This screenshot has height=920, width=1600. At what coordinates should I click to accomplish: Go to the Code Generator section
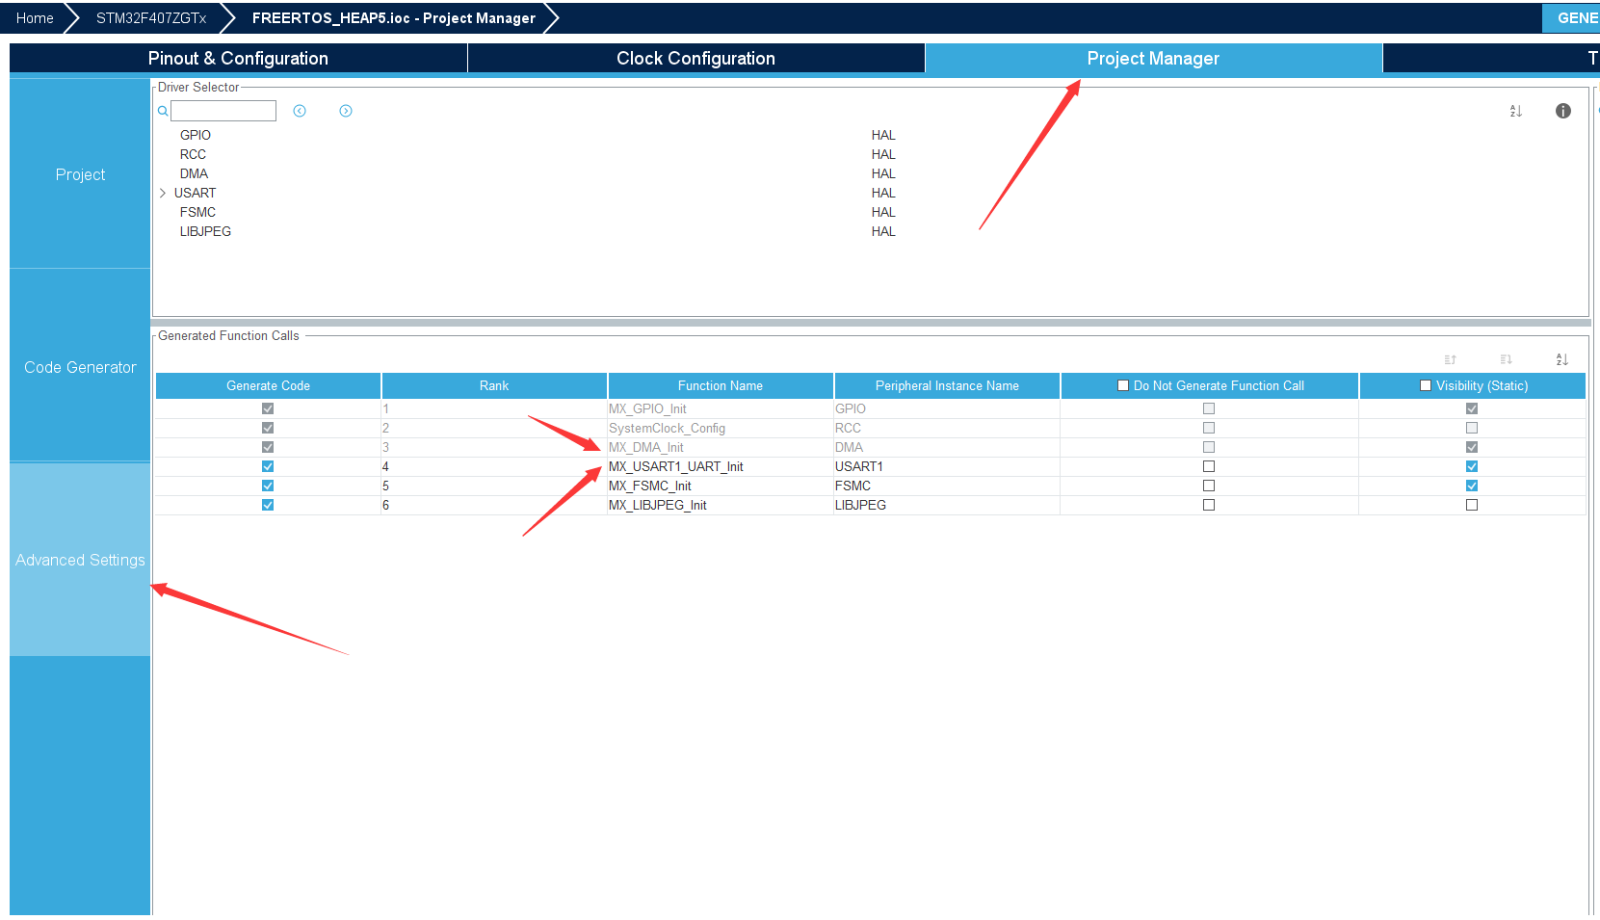tap(79, 367)
